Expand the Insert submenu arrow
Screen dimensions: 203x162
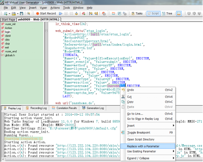pos(173,125)
